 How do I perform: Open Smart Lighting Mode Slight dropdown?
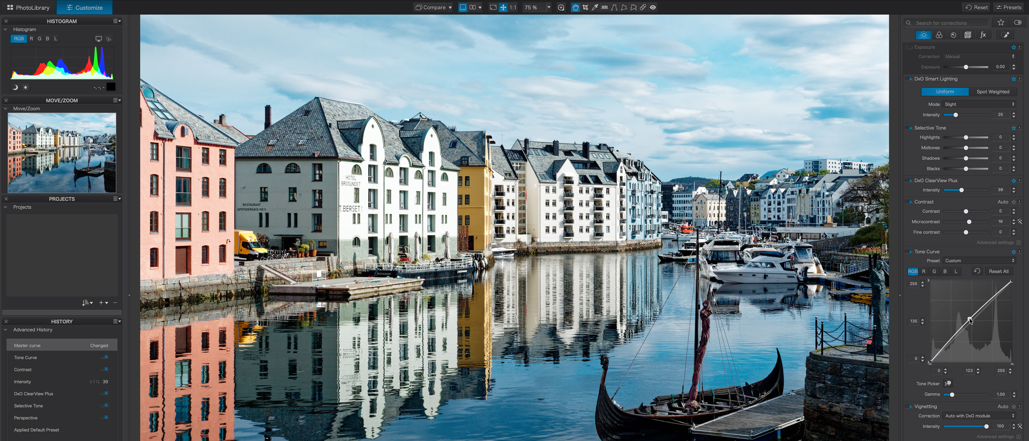tap(979, 104)
